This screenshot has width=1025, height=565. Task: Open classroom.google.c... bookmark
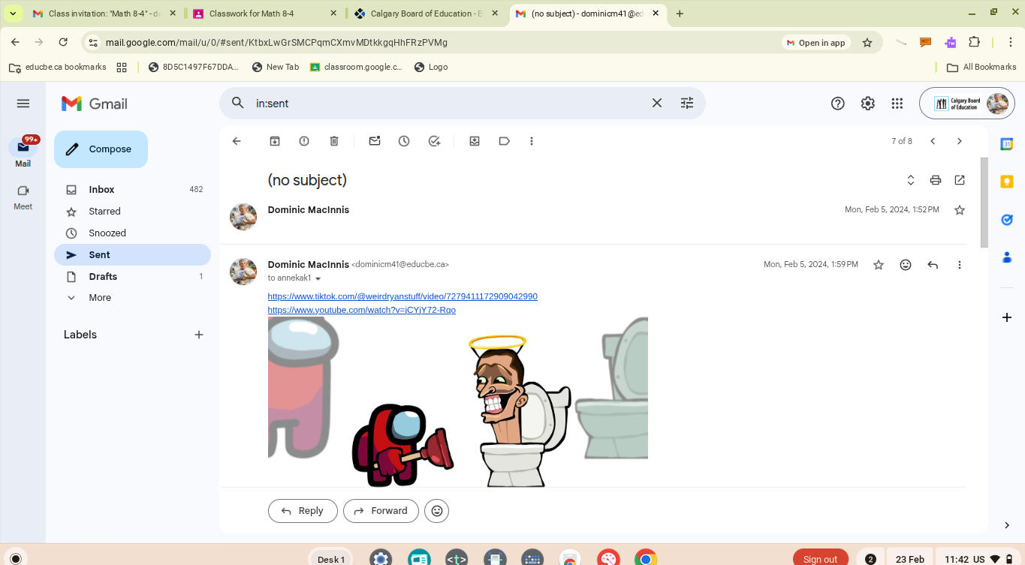tap(356, 67)
